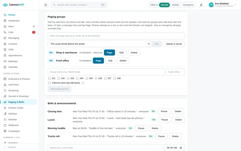
Task: Click the Calls handset icon
Action: click(5, 32)
